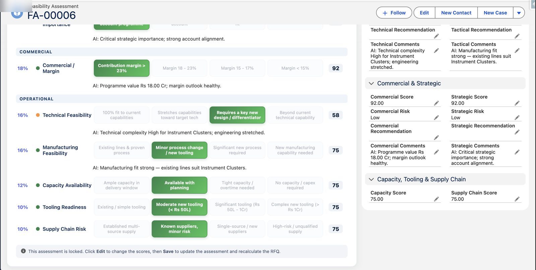Edit Strategic Recommendation pencil icon
This screenshot has width=536, height=270.
tap(517, 132)
